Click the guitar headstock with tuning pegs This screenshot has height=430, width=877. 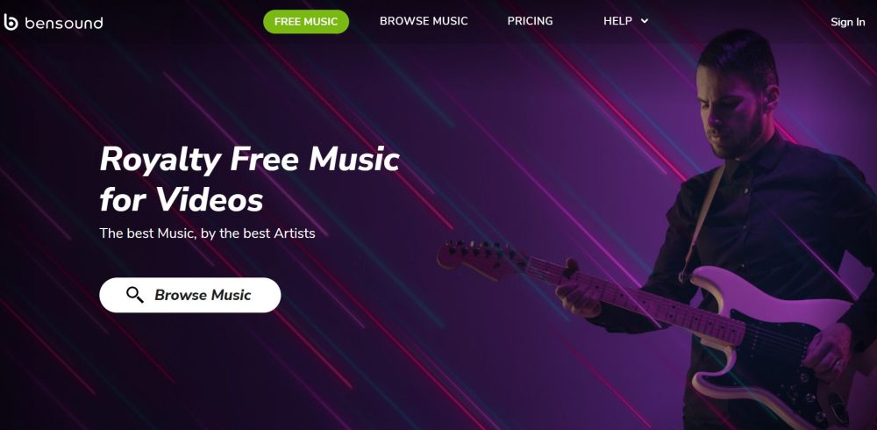click(x=480, y=259)
